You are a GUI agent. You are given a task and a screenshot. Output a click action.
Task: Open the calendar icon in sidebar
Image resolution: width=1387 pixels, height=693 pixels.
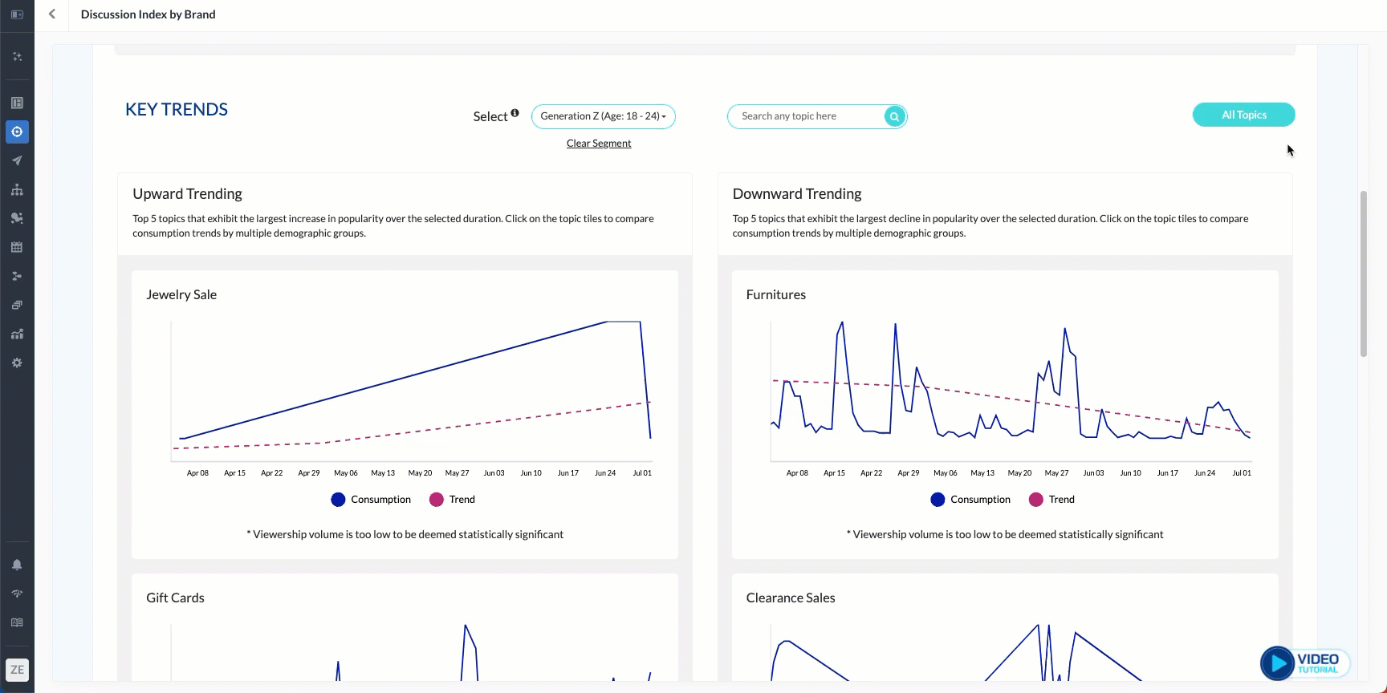17,247
